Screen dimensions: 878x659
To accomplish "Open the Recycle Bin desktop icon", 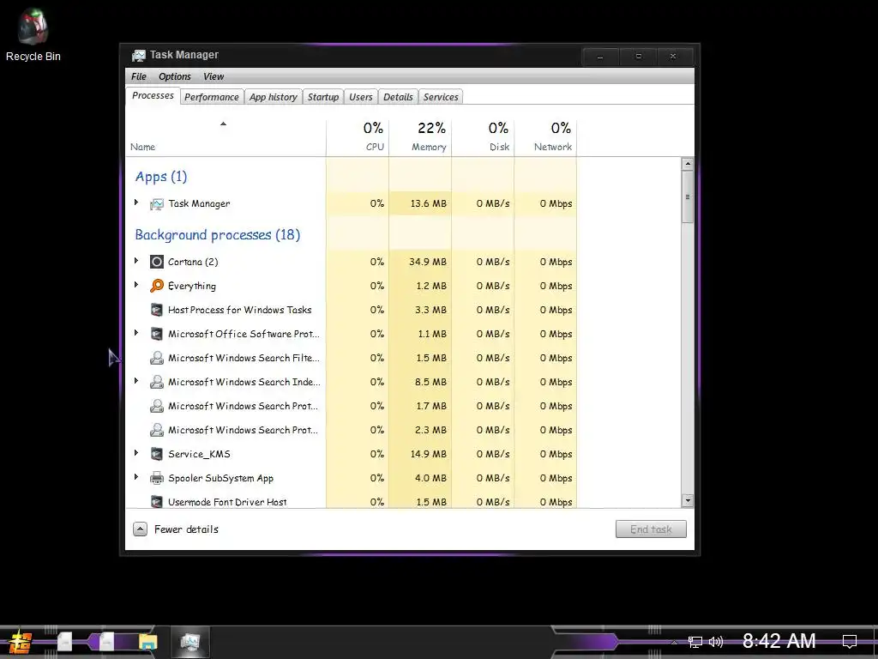I will [x=33, y=34].
